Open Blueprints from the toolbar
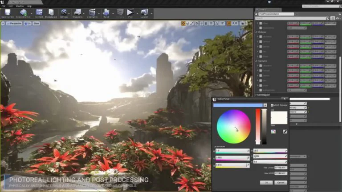This screenshot has width=342, height=192. [77, 13]
